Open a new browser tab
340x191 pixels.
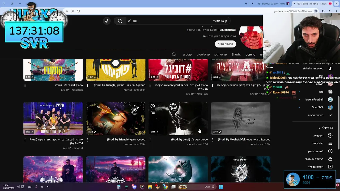[246, 4]
